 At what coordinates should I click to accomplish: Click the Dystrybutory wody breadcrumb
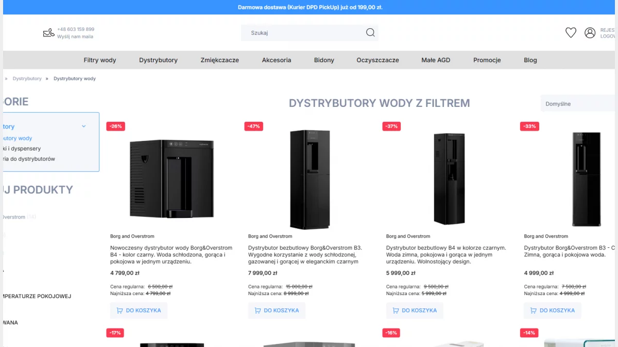(75, 79)
